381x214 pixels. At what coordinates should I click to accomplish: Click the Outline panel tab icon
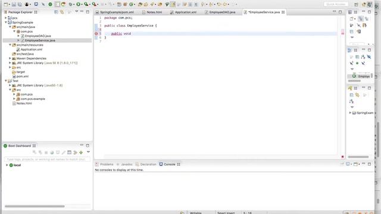(x=349, y=50)
